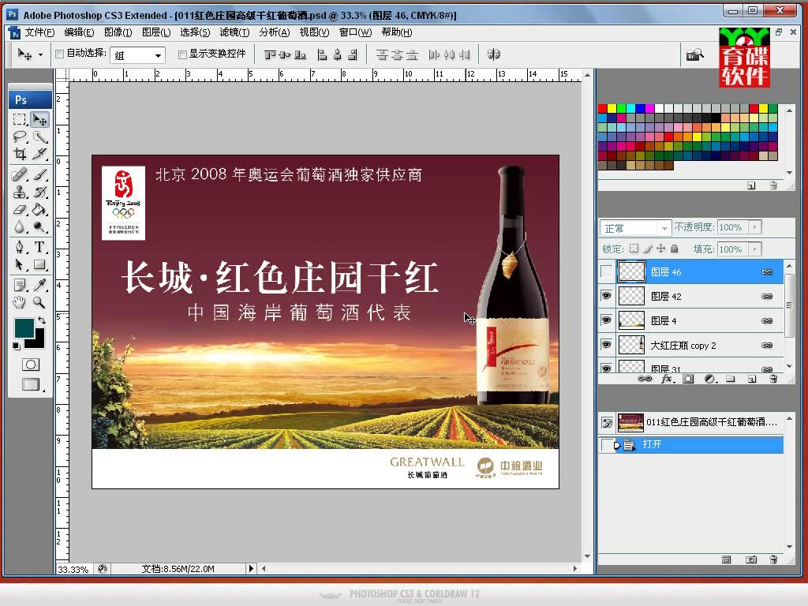Click the zoom percentage field 33.33%
The height and width of the screenshot is (606, 808).
click(x=73, y=569)
